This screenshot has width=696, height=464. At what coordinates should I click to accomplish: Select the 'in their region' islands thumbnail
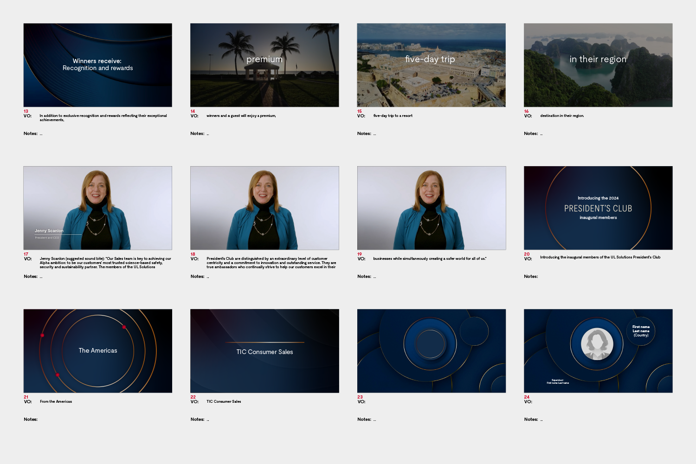point(598,65)
